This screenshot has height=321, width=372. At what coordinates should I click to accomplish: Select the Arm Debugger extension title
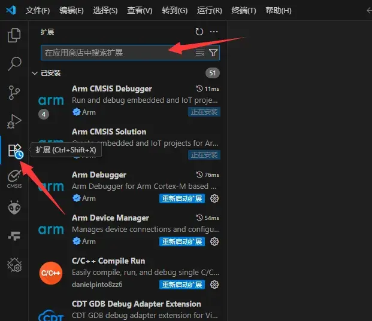(x=99, y=175)
